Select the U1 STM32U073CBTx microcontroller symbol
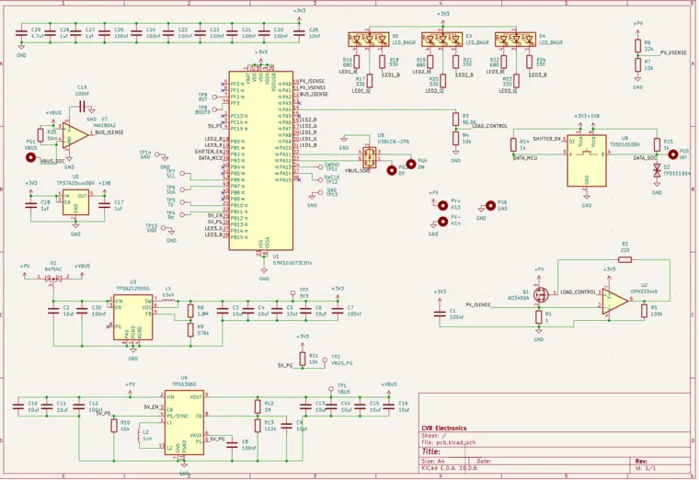Screen dimensions: 699x480 [261, 160]
